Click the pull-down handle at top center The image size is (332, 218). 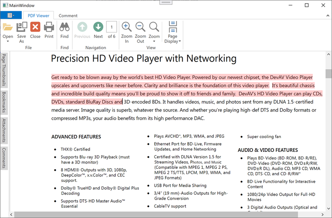coord(166,2)
